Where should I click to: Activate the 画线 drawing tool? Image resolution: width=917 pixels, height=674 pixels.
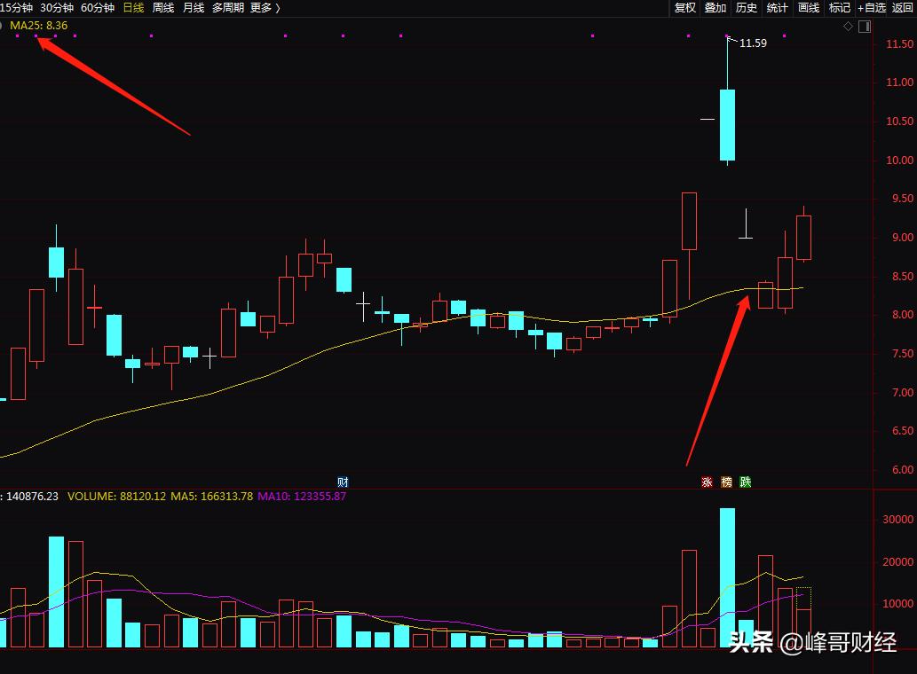click(809, 8)
